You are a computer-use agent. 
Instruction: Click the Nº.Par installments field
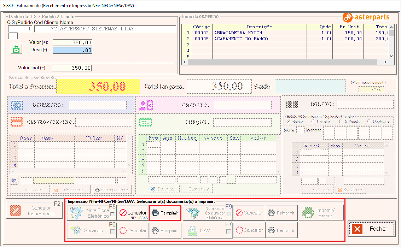pyautogui.click(x=301, y=130)
